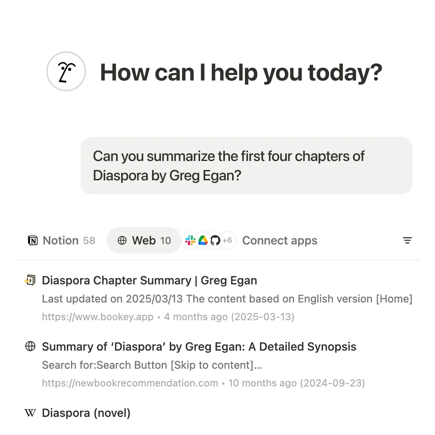Open the bookey.app URL
The image size is (435, 435).
pos(98,317)
